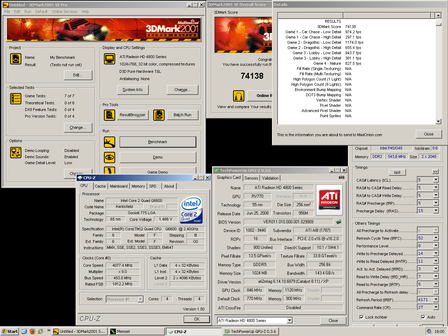Click the >> button in MemSet Timings
This screenshot has height=336, width=448.
pos(435,171)
